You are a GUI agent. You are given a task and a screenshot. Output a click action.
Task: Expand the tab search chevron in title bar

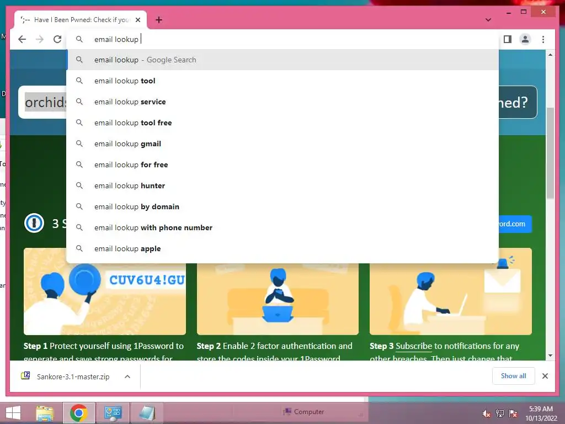[x=488, y=20]
